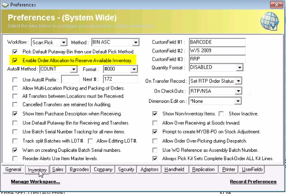Uncheck Show Item Purchase Description when Receiving

[15, 114]
